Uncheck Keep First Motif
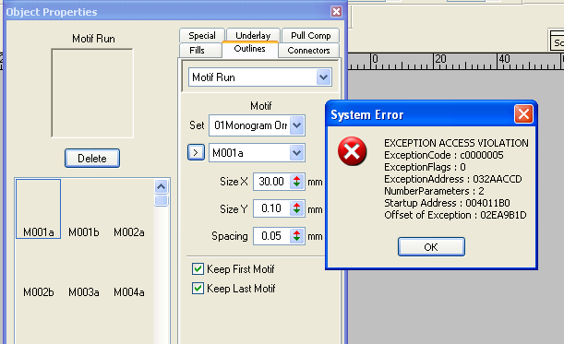This screenshot has height=344, width=564. coord(198,269)
